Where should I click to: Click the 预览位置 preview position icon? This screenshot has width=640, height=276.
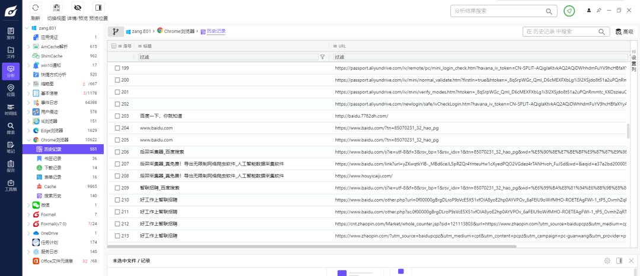click(98, 7)
